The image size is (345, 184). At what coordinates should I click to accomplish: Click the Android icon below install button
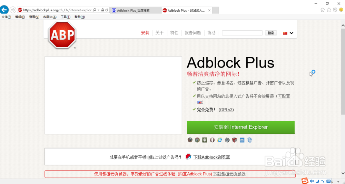click(205, 140)
